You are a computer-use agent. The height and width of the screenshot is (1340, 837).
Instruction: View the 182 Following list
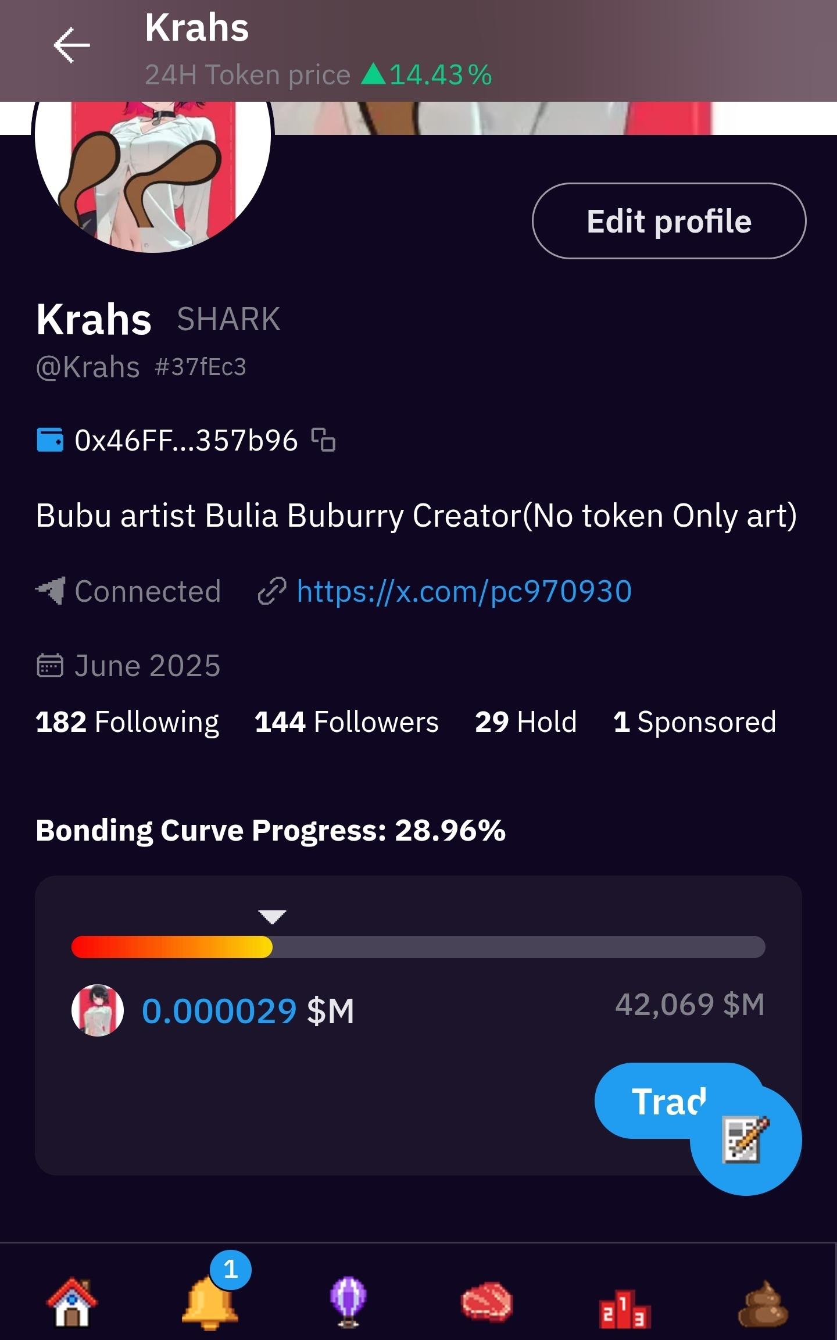(x=127, y=722)
